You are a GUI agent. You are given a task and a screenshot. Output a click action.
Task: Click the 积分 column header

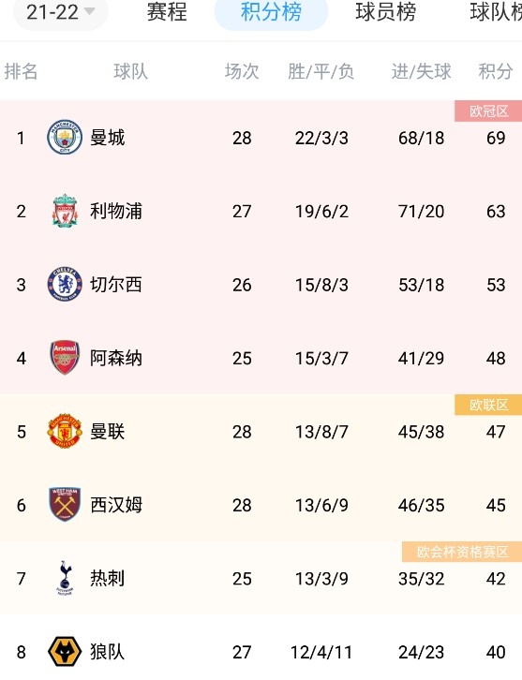496,71
